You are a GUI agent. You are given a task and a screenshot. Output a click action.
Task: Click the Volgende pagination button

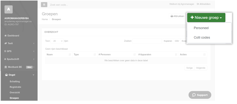coord(201,68)
